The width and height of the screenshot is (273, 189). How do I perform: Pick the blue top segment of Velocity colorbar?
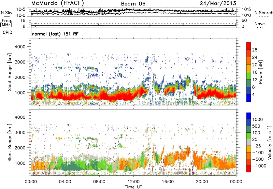coord(249,116)
